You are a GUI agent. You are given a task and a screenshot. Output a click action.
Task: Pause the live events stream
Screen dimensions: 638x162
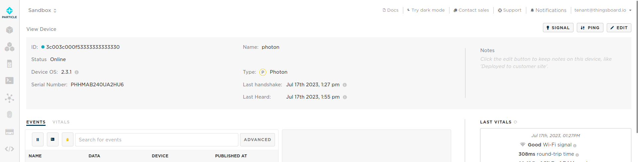[38, 140]
